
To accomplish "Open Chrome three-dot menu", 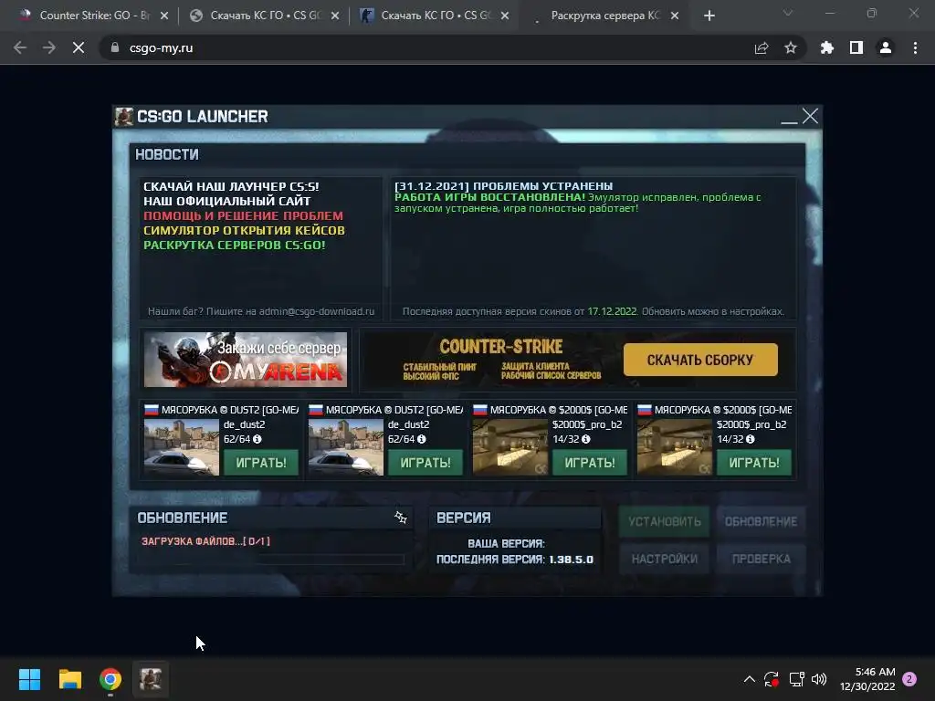I will click(x=915, y=47).
